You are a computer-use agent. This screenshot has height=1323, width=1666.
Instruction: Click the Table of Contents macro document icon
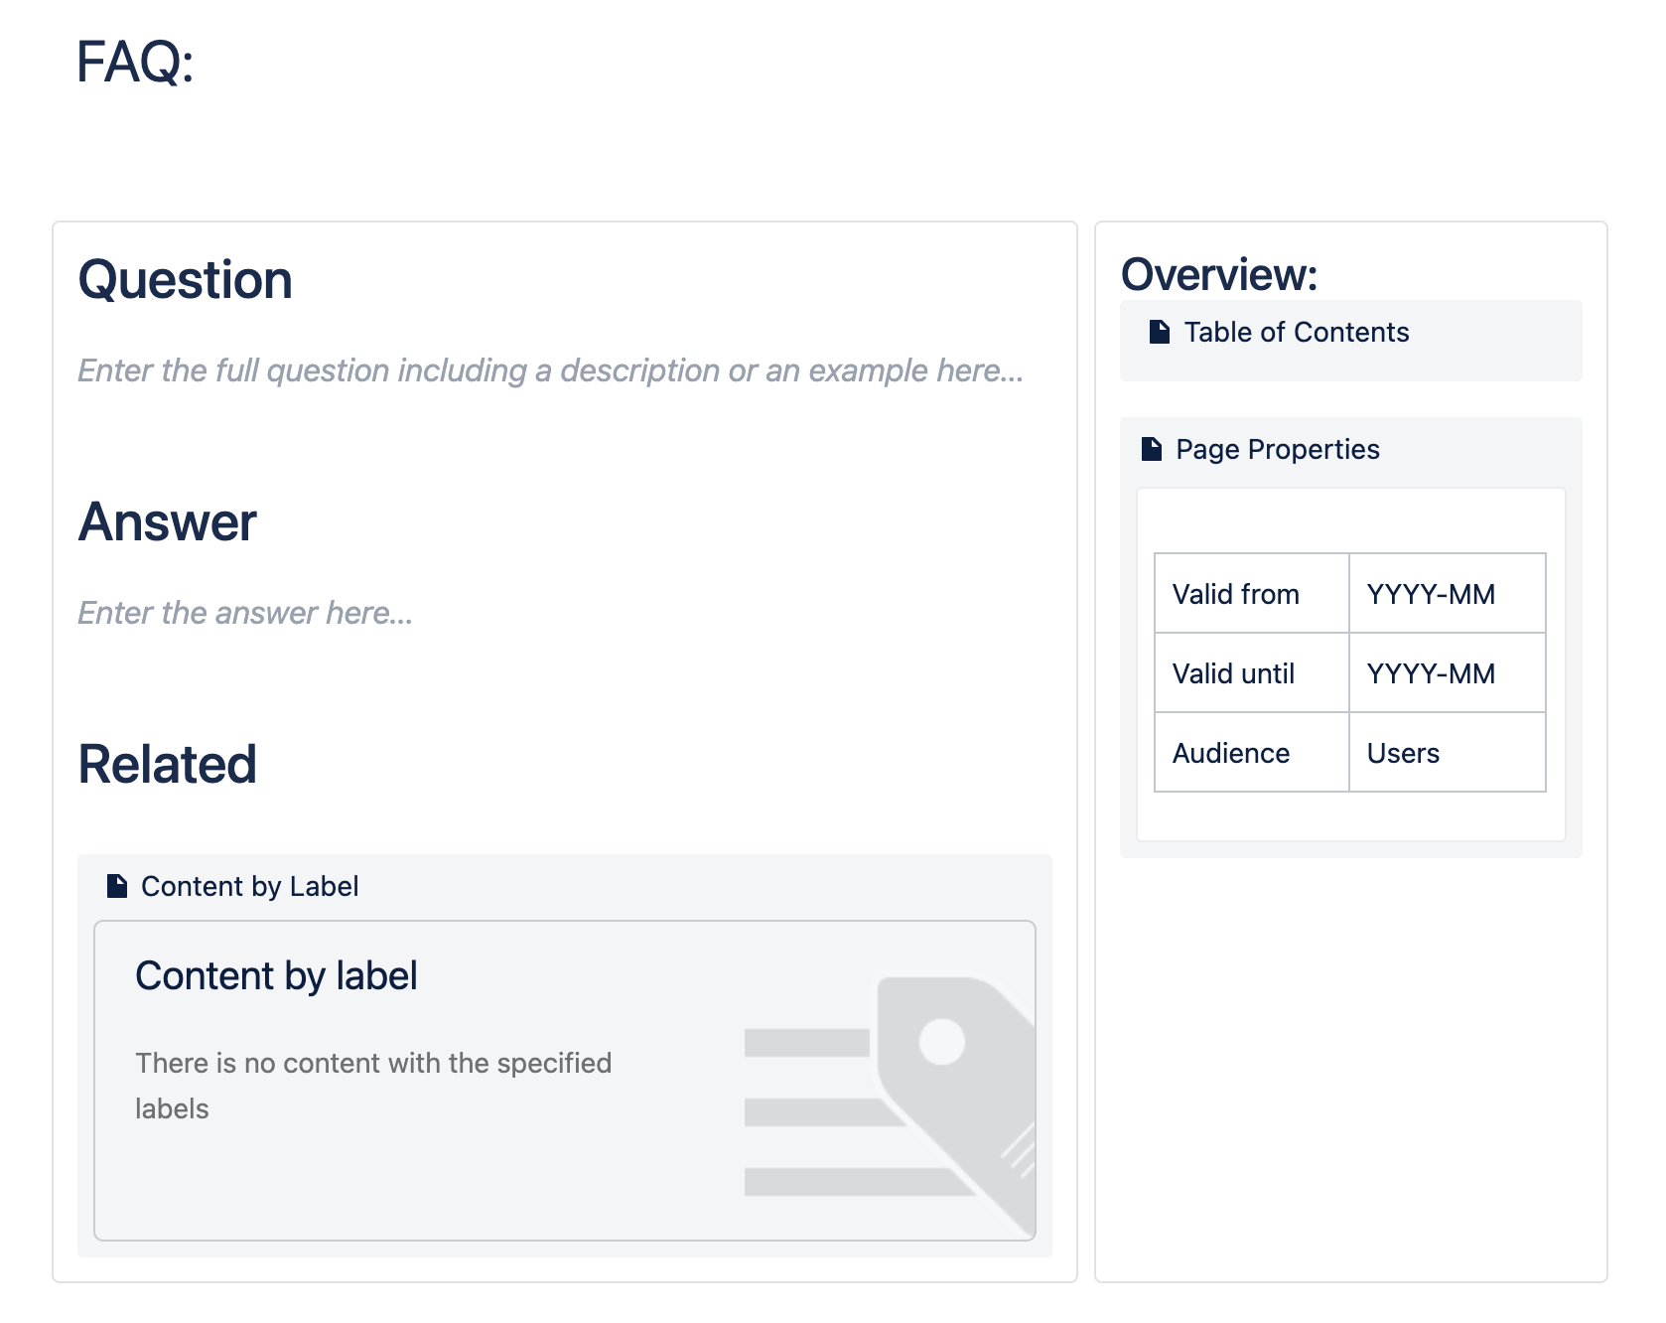click(x=1159, y=332)
